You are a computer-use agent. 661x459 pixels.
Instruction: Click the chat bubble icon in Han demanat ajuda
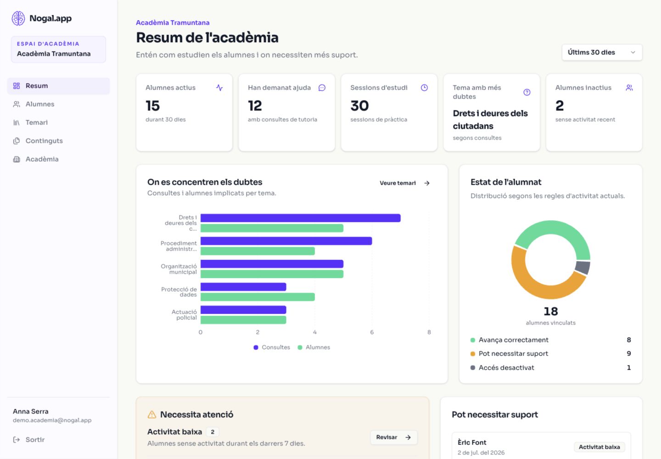coord(322,88)
